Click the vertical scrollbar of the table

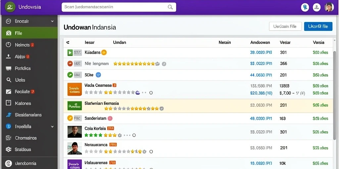click(x=335, y=95)
